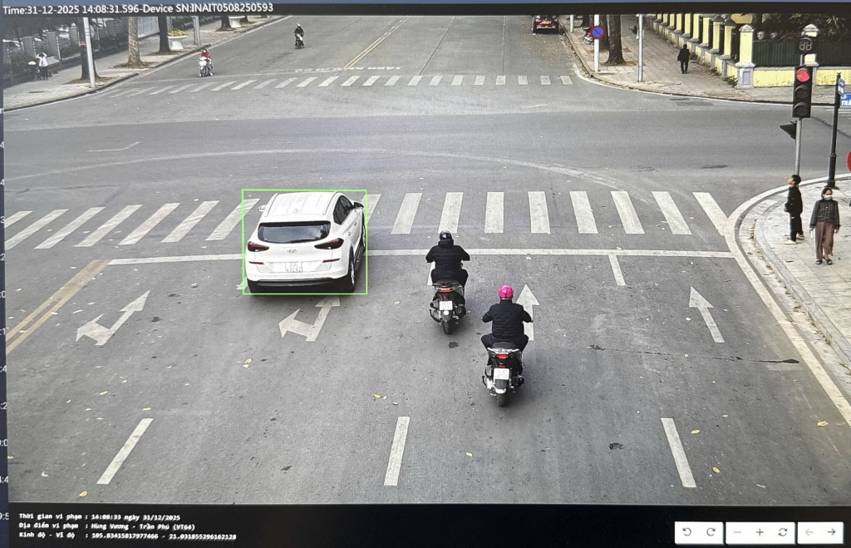851x548 pixels.
Task: Rotate the camera image counterclockwise
Action: point(687,532)
